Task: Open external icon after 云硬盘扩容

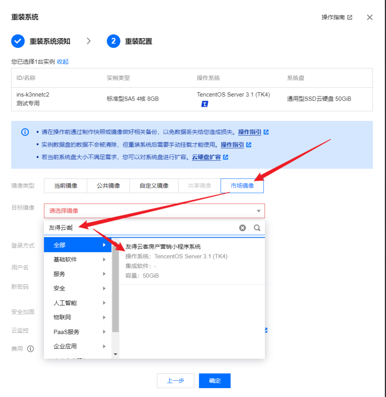Action: [226, 157]
